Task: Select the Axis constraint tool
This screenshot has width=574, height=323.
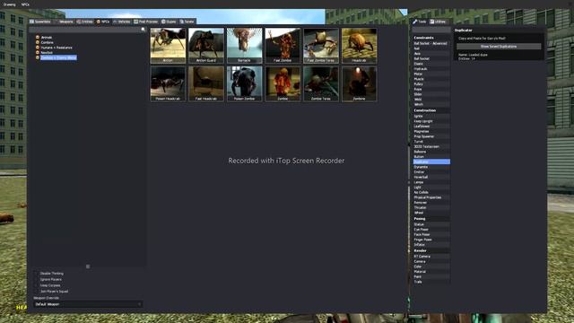Action: point(431,54)
